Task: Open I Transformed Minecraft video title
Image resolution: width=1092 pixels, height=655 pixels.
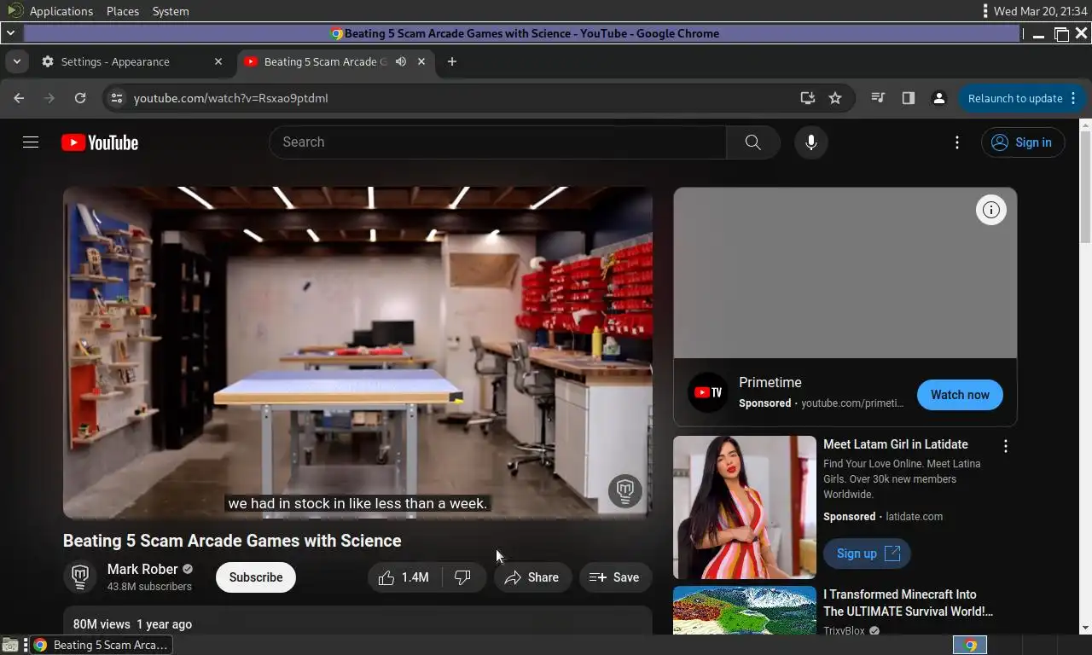Action: click(908, 603)
